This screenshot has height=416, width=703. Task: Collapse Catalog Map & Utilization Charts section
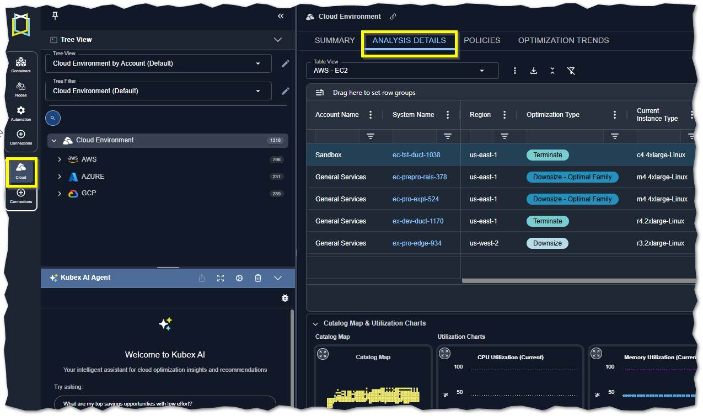click(x=315, y=324)
